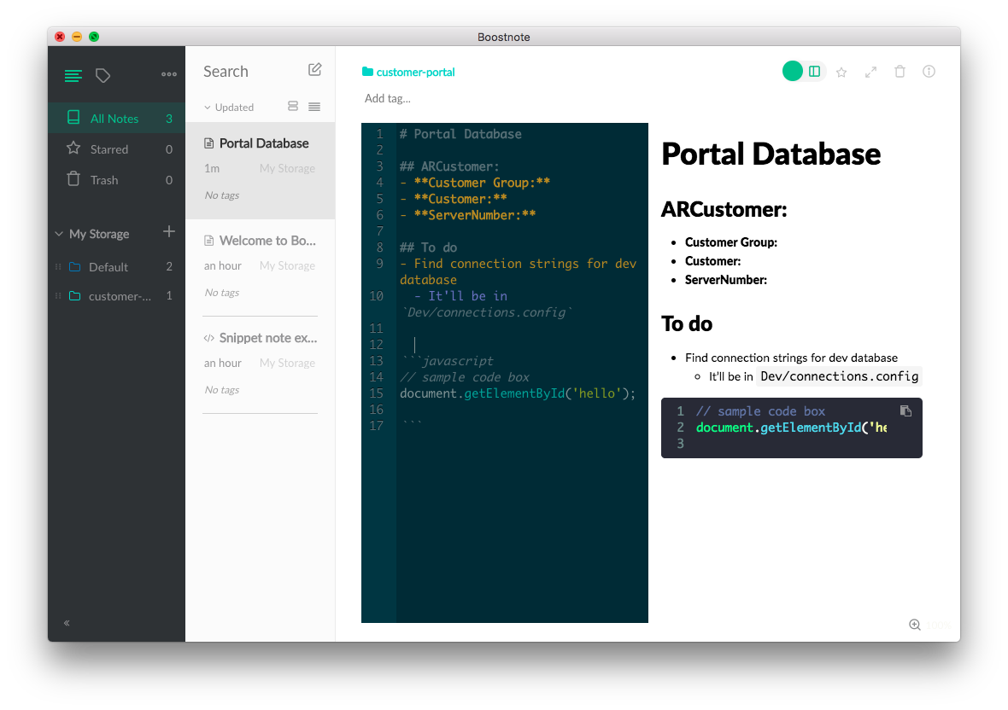Open the Welcome to Bo... note
This screenshot has width=1008, height=710.
coord(261,267)
